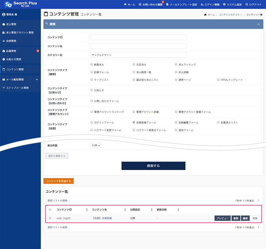Screen dimensions: 266x249
Task: Tick the user_regist row checkbox
Action: pos(50,218)
